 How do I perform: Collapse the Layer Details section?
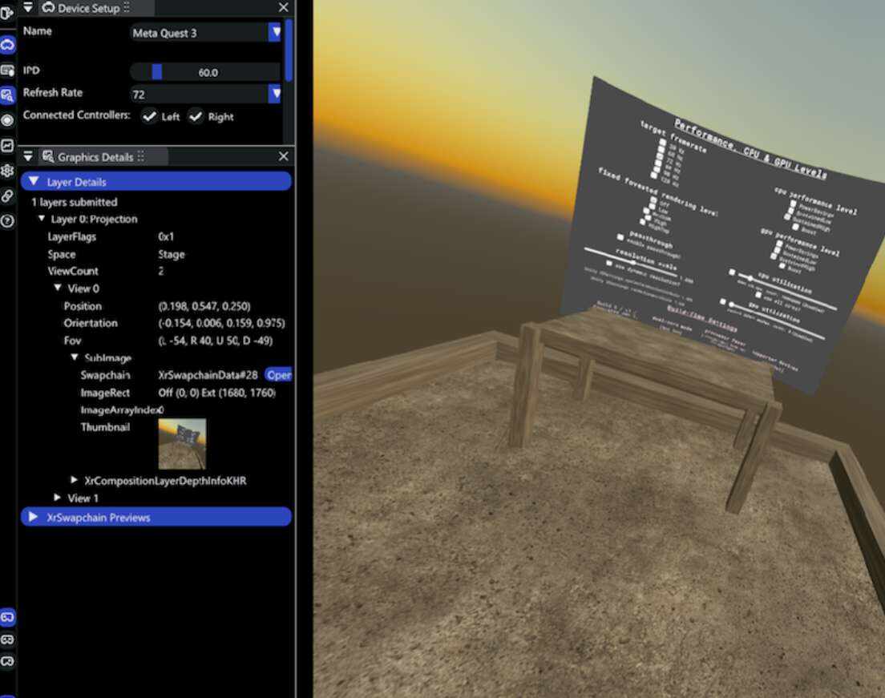coord(34,182)
